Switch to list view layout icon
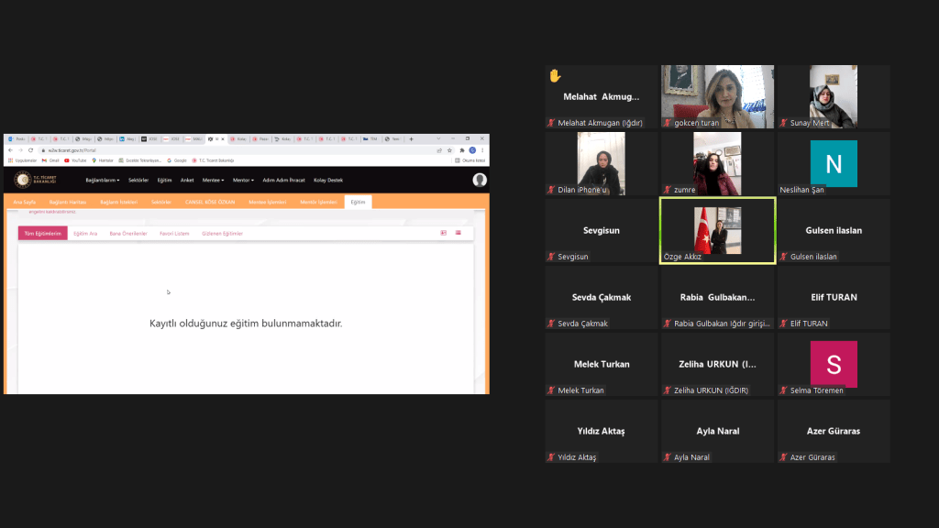The image size is (939, 528). (x=458, y=233)
